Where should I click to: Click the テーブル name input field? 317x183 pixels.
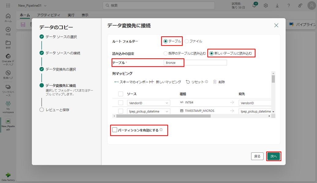point(195,63)
